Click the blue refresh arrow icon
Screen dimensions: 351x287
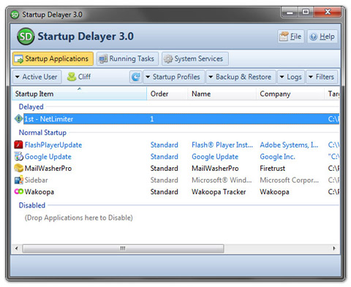[x=135, y=77]
